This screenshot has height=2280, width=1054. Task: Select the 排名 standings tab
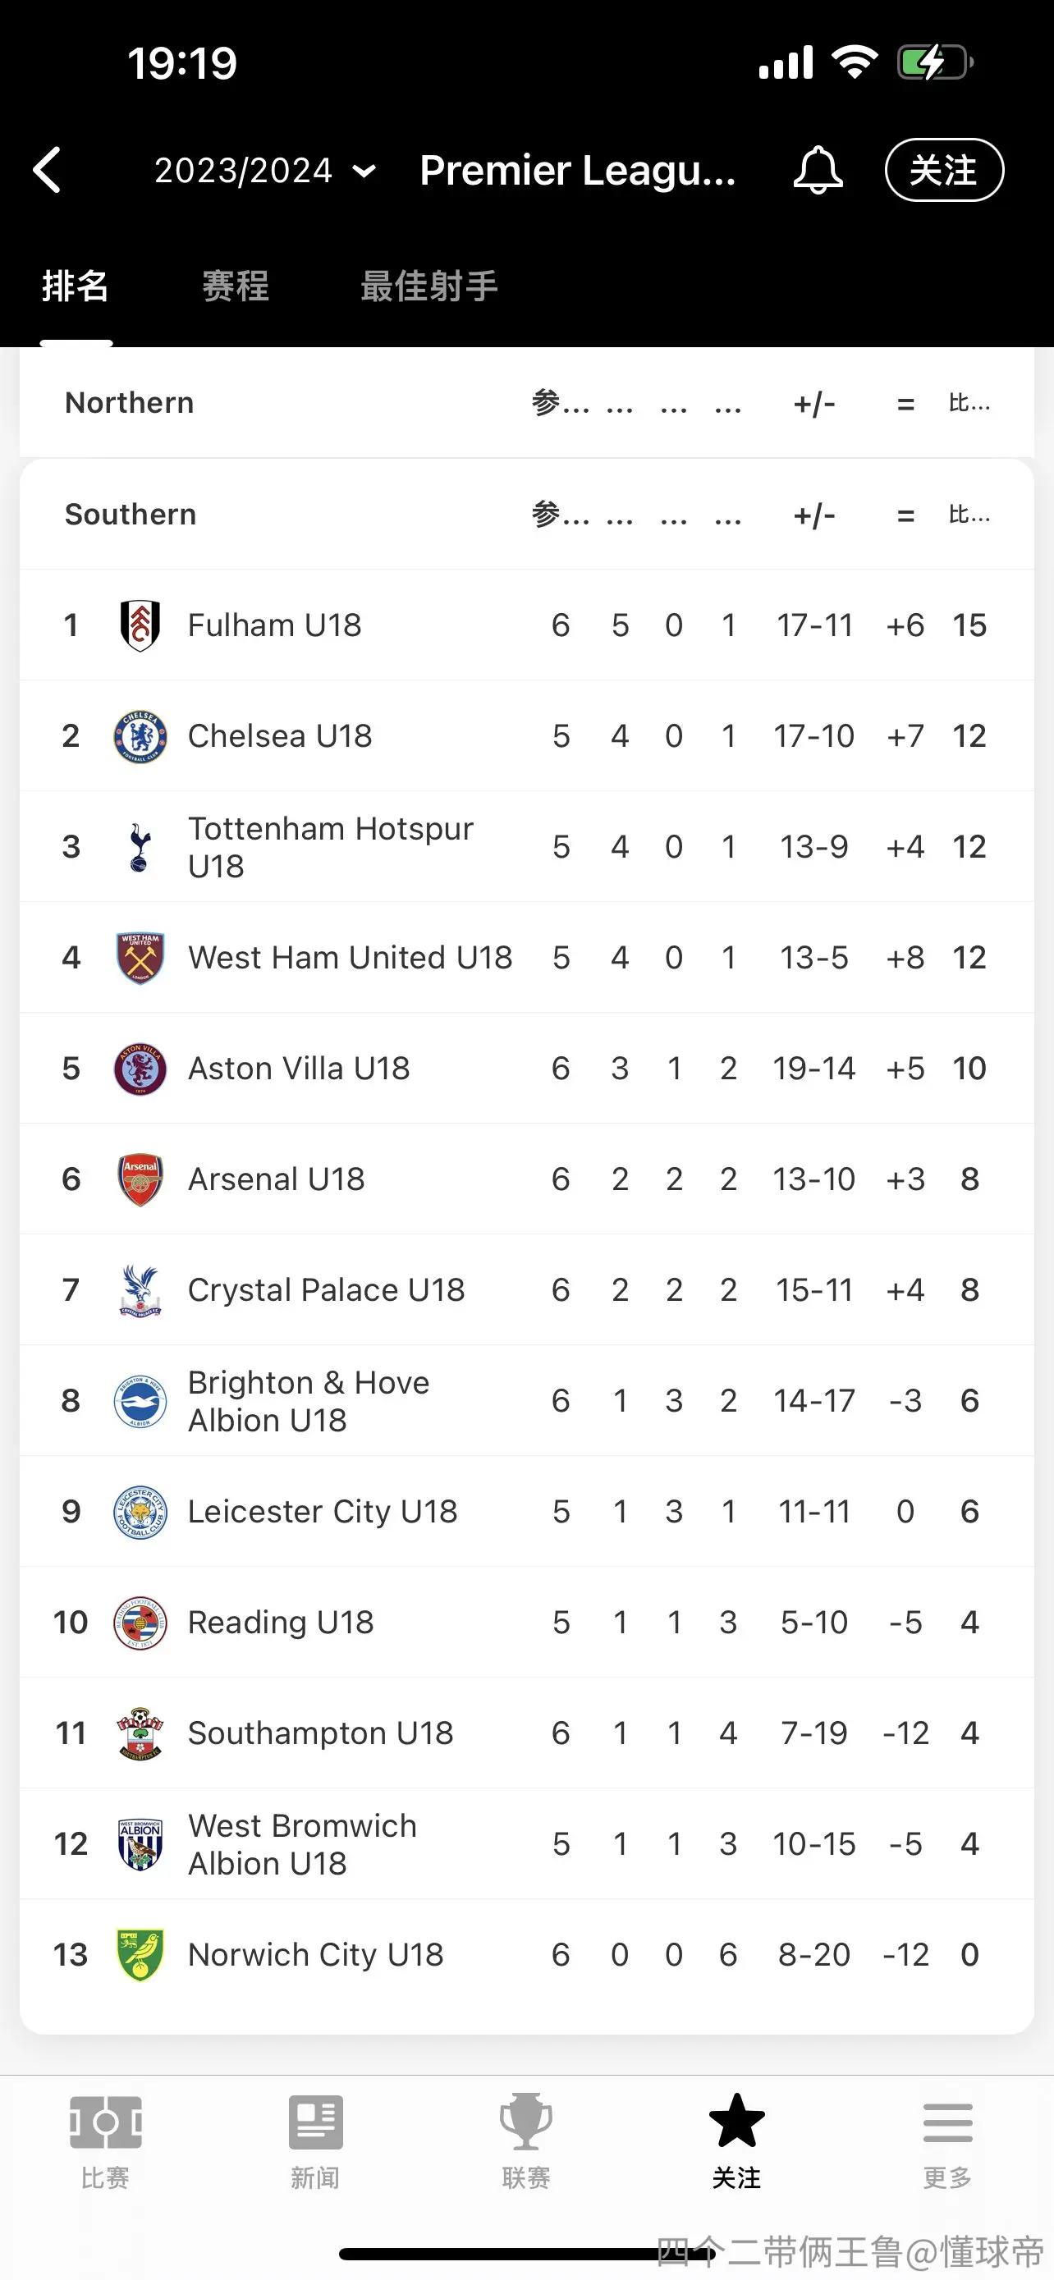point(76,286)
